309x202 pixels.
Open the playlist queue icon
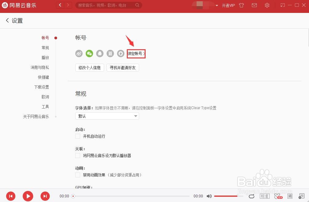(x=301, y=196)
